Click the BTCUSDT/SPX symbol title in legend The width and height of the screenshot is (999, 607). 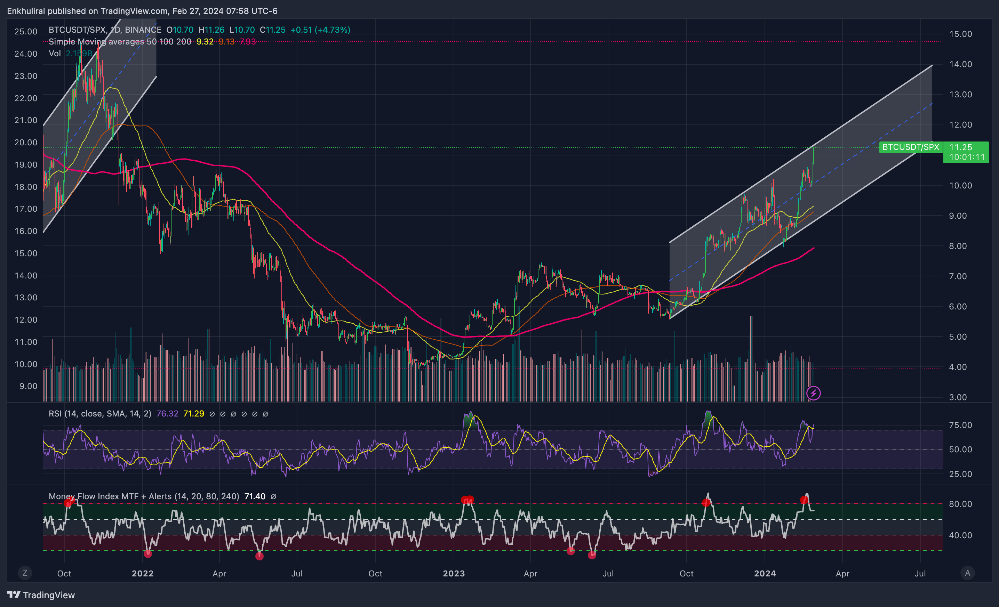pyautogui.click(x=77, y=30)
